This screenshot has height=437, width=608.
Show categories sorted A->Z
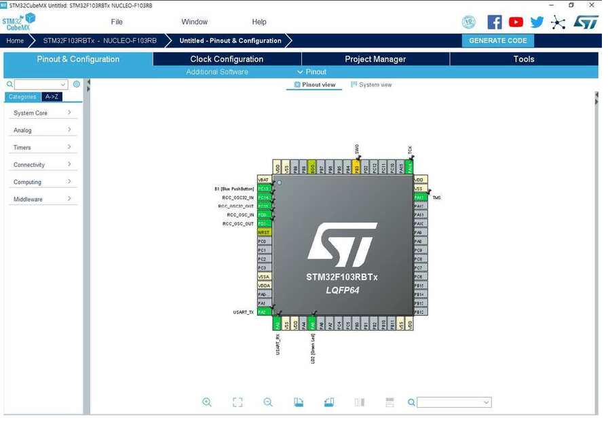click(x=52, y=96)
